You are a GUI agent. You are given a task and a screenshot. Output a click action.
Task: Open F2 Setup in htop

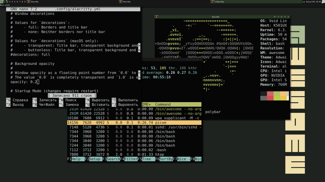click(x=93, y=159)
